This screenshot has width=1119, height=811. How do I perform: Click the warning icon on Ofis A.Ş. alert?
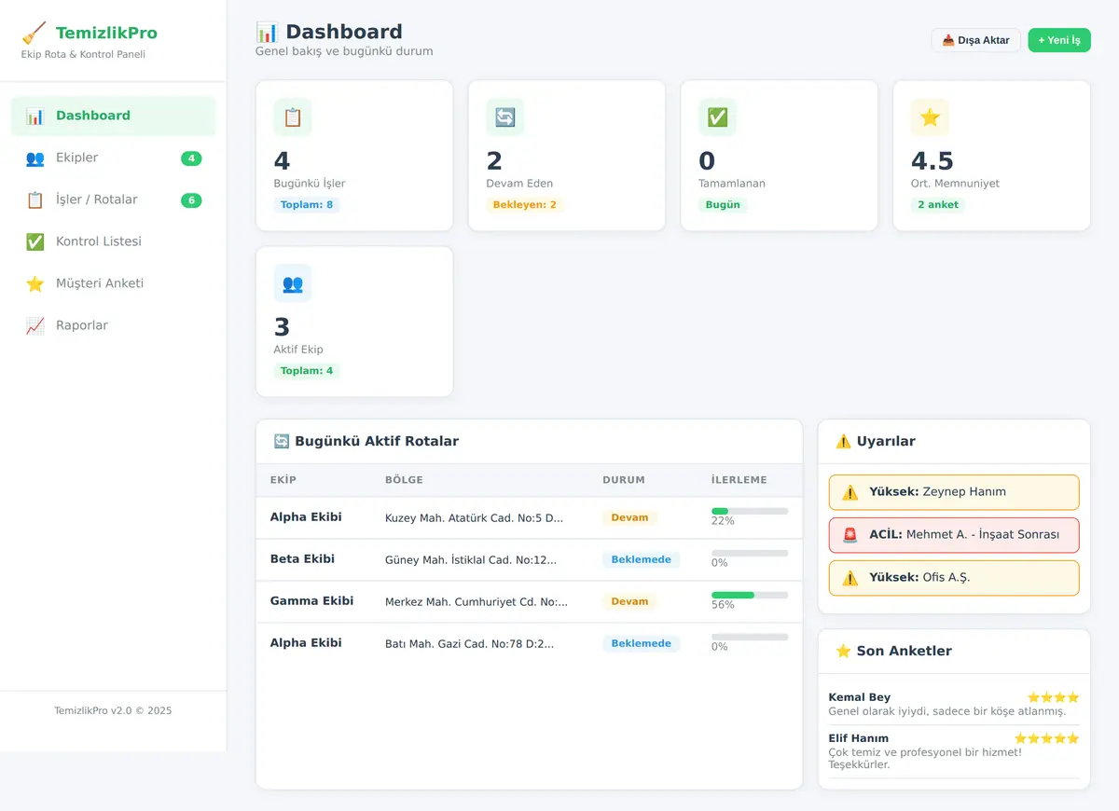coord(850,578)
